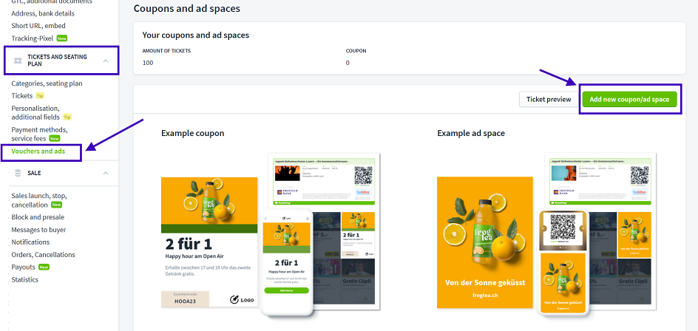Open Payment methods, service fees

[x=38, y=134]
